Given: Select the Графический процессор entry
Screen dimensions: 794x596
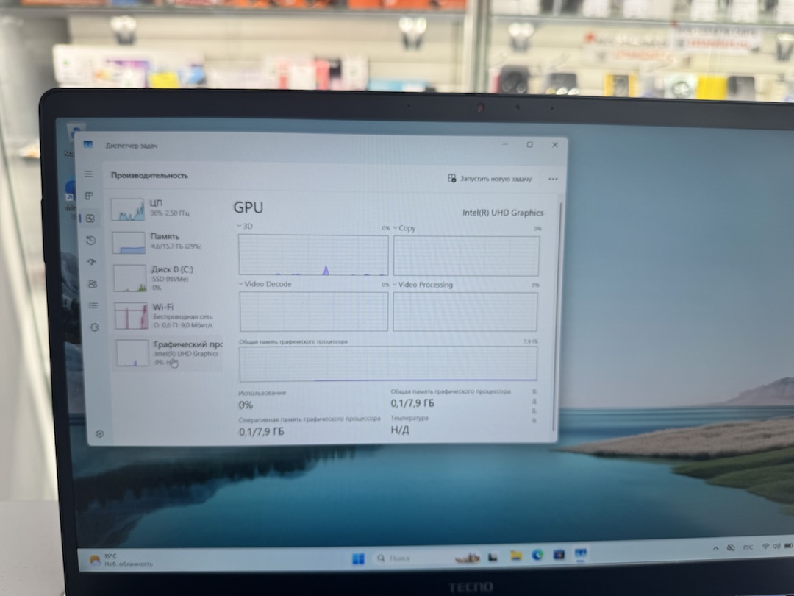Looking at the screenshot, I should pos(168,352).
